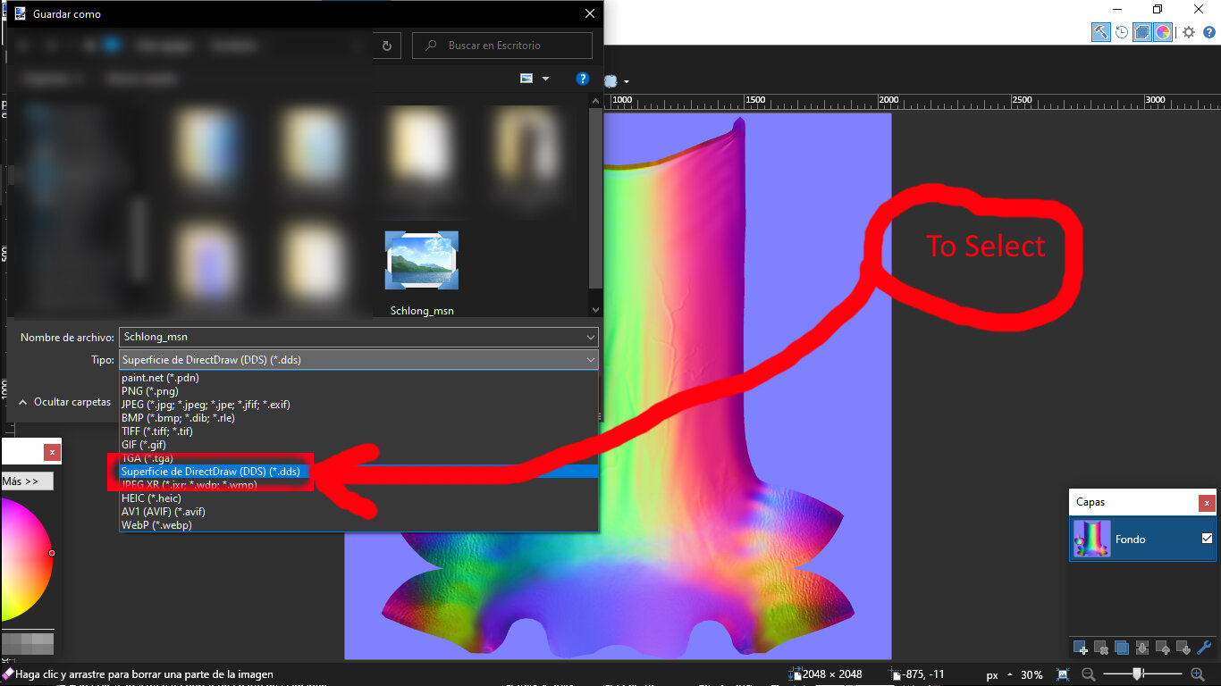Merge layer down icon in Capas panel
Viewport: 1221px width, 686px height.
click(x=1142, y=648)
